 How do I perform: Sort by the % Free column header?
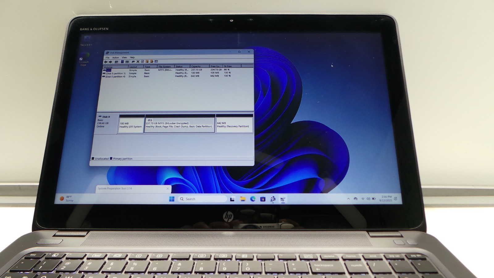pos(232,66)
